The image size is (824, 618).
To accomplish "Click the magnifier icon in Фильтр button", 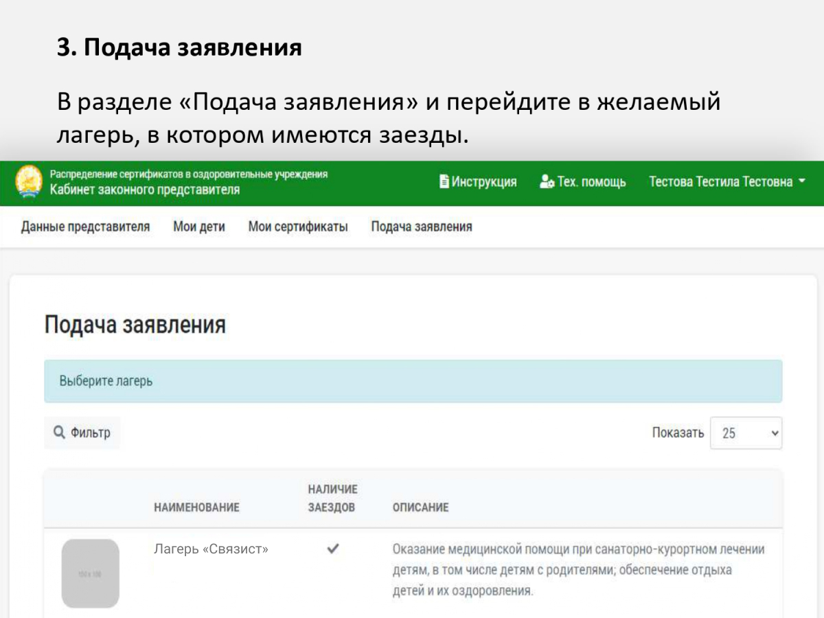I will pyautogui.click(x=59, y=433).
